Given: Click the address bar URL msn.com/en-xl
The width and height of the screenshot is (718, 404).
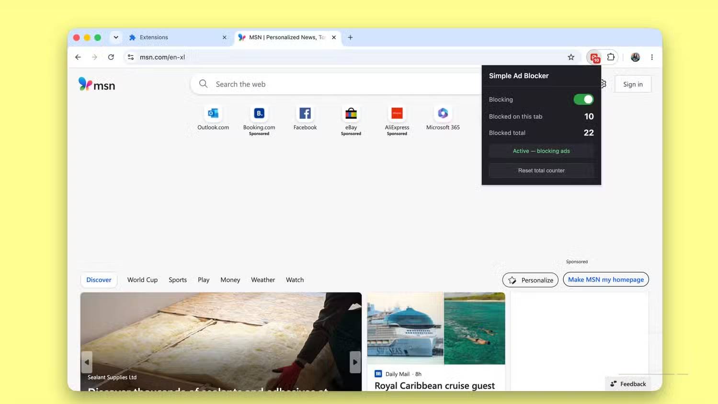Looking at the screenshot, I should [162, 57].
